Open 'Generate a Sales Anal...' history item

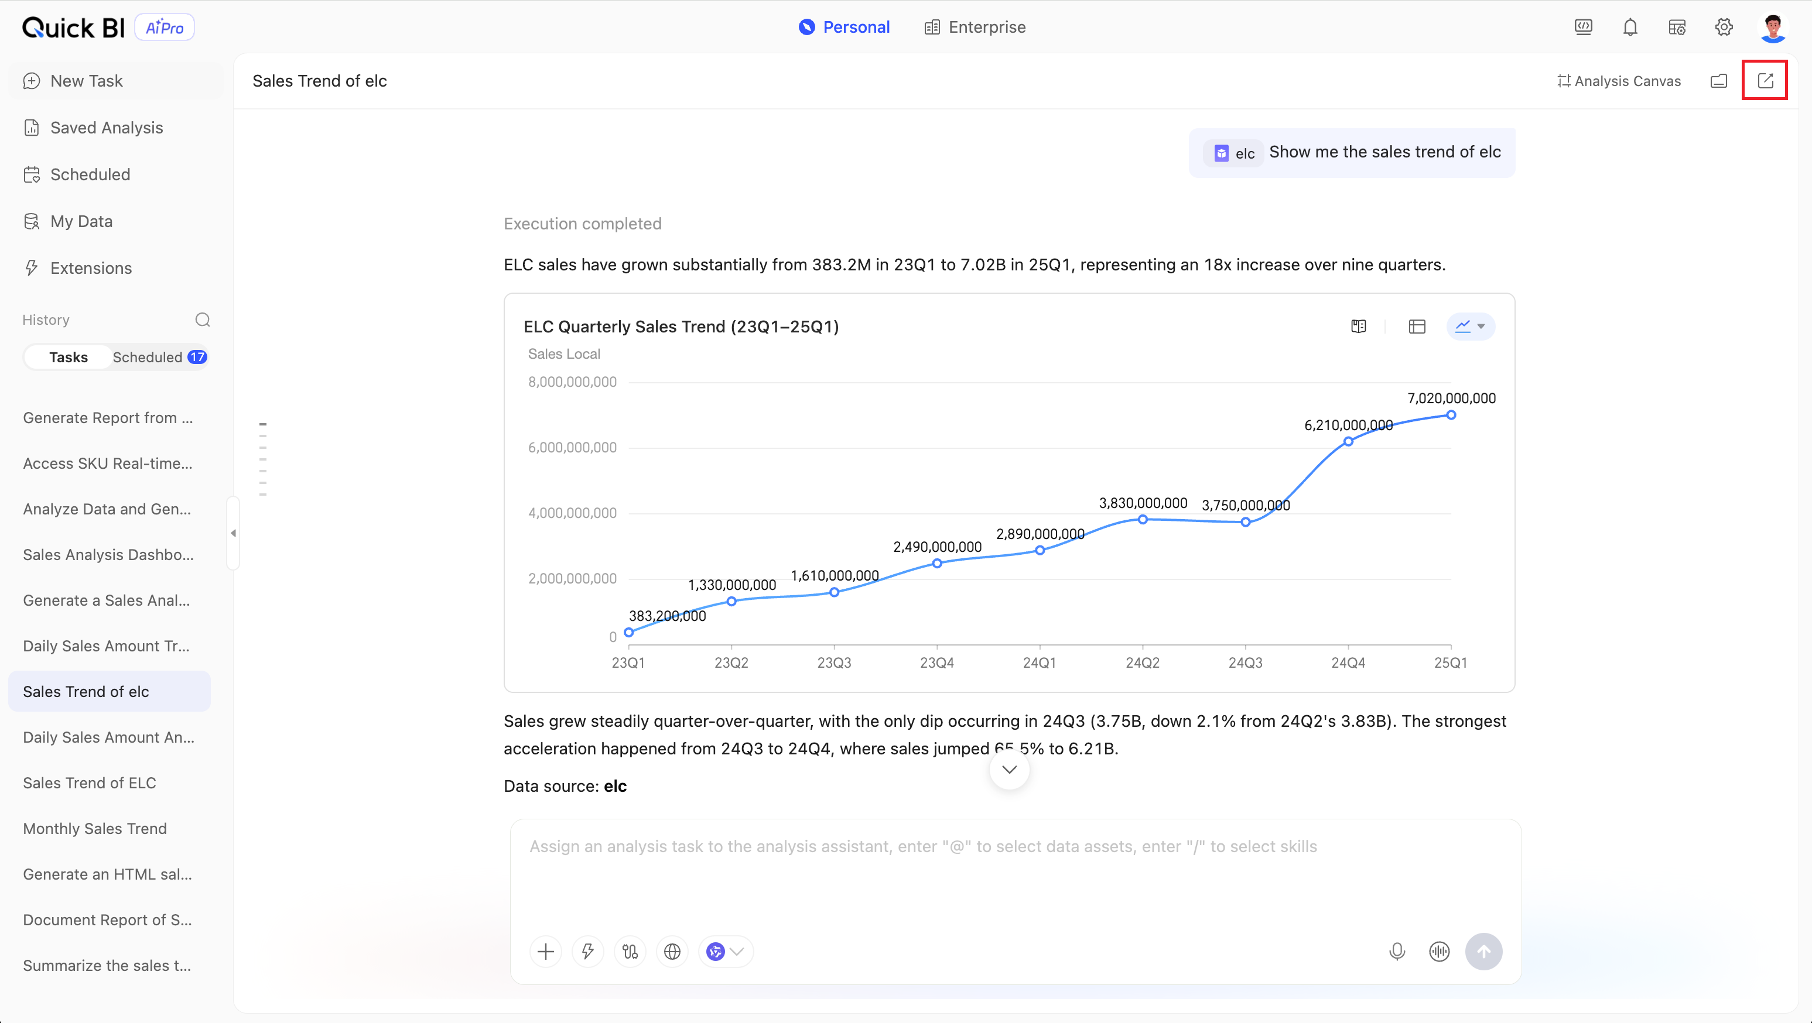[x=109, y=600]
